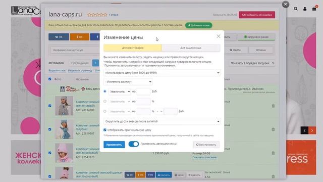Toggle the select-all checkbox in table header
The width and height of the screenshot is (323, 182).
[49, 79]
